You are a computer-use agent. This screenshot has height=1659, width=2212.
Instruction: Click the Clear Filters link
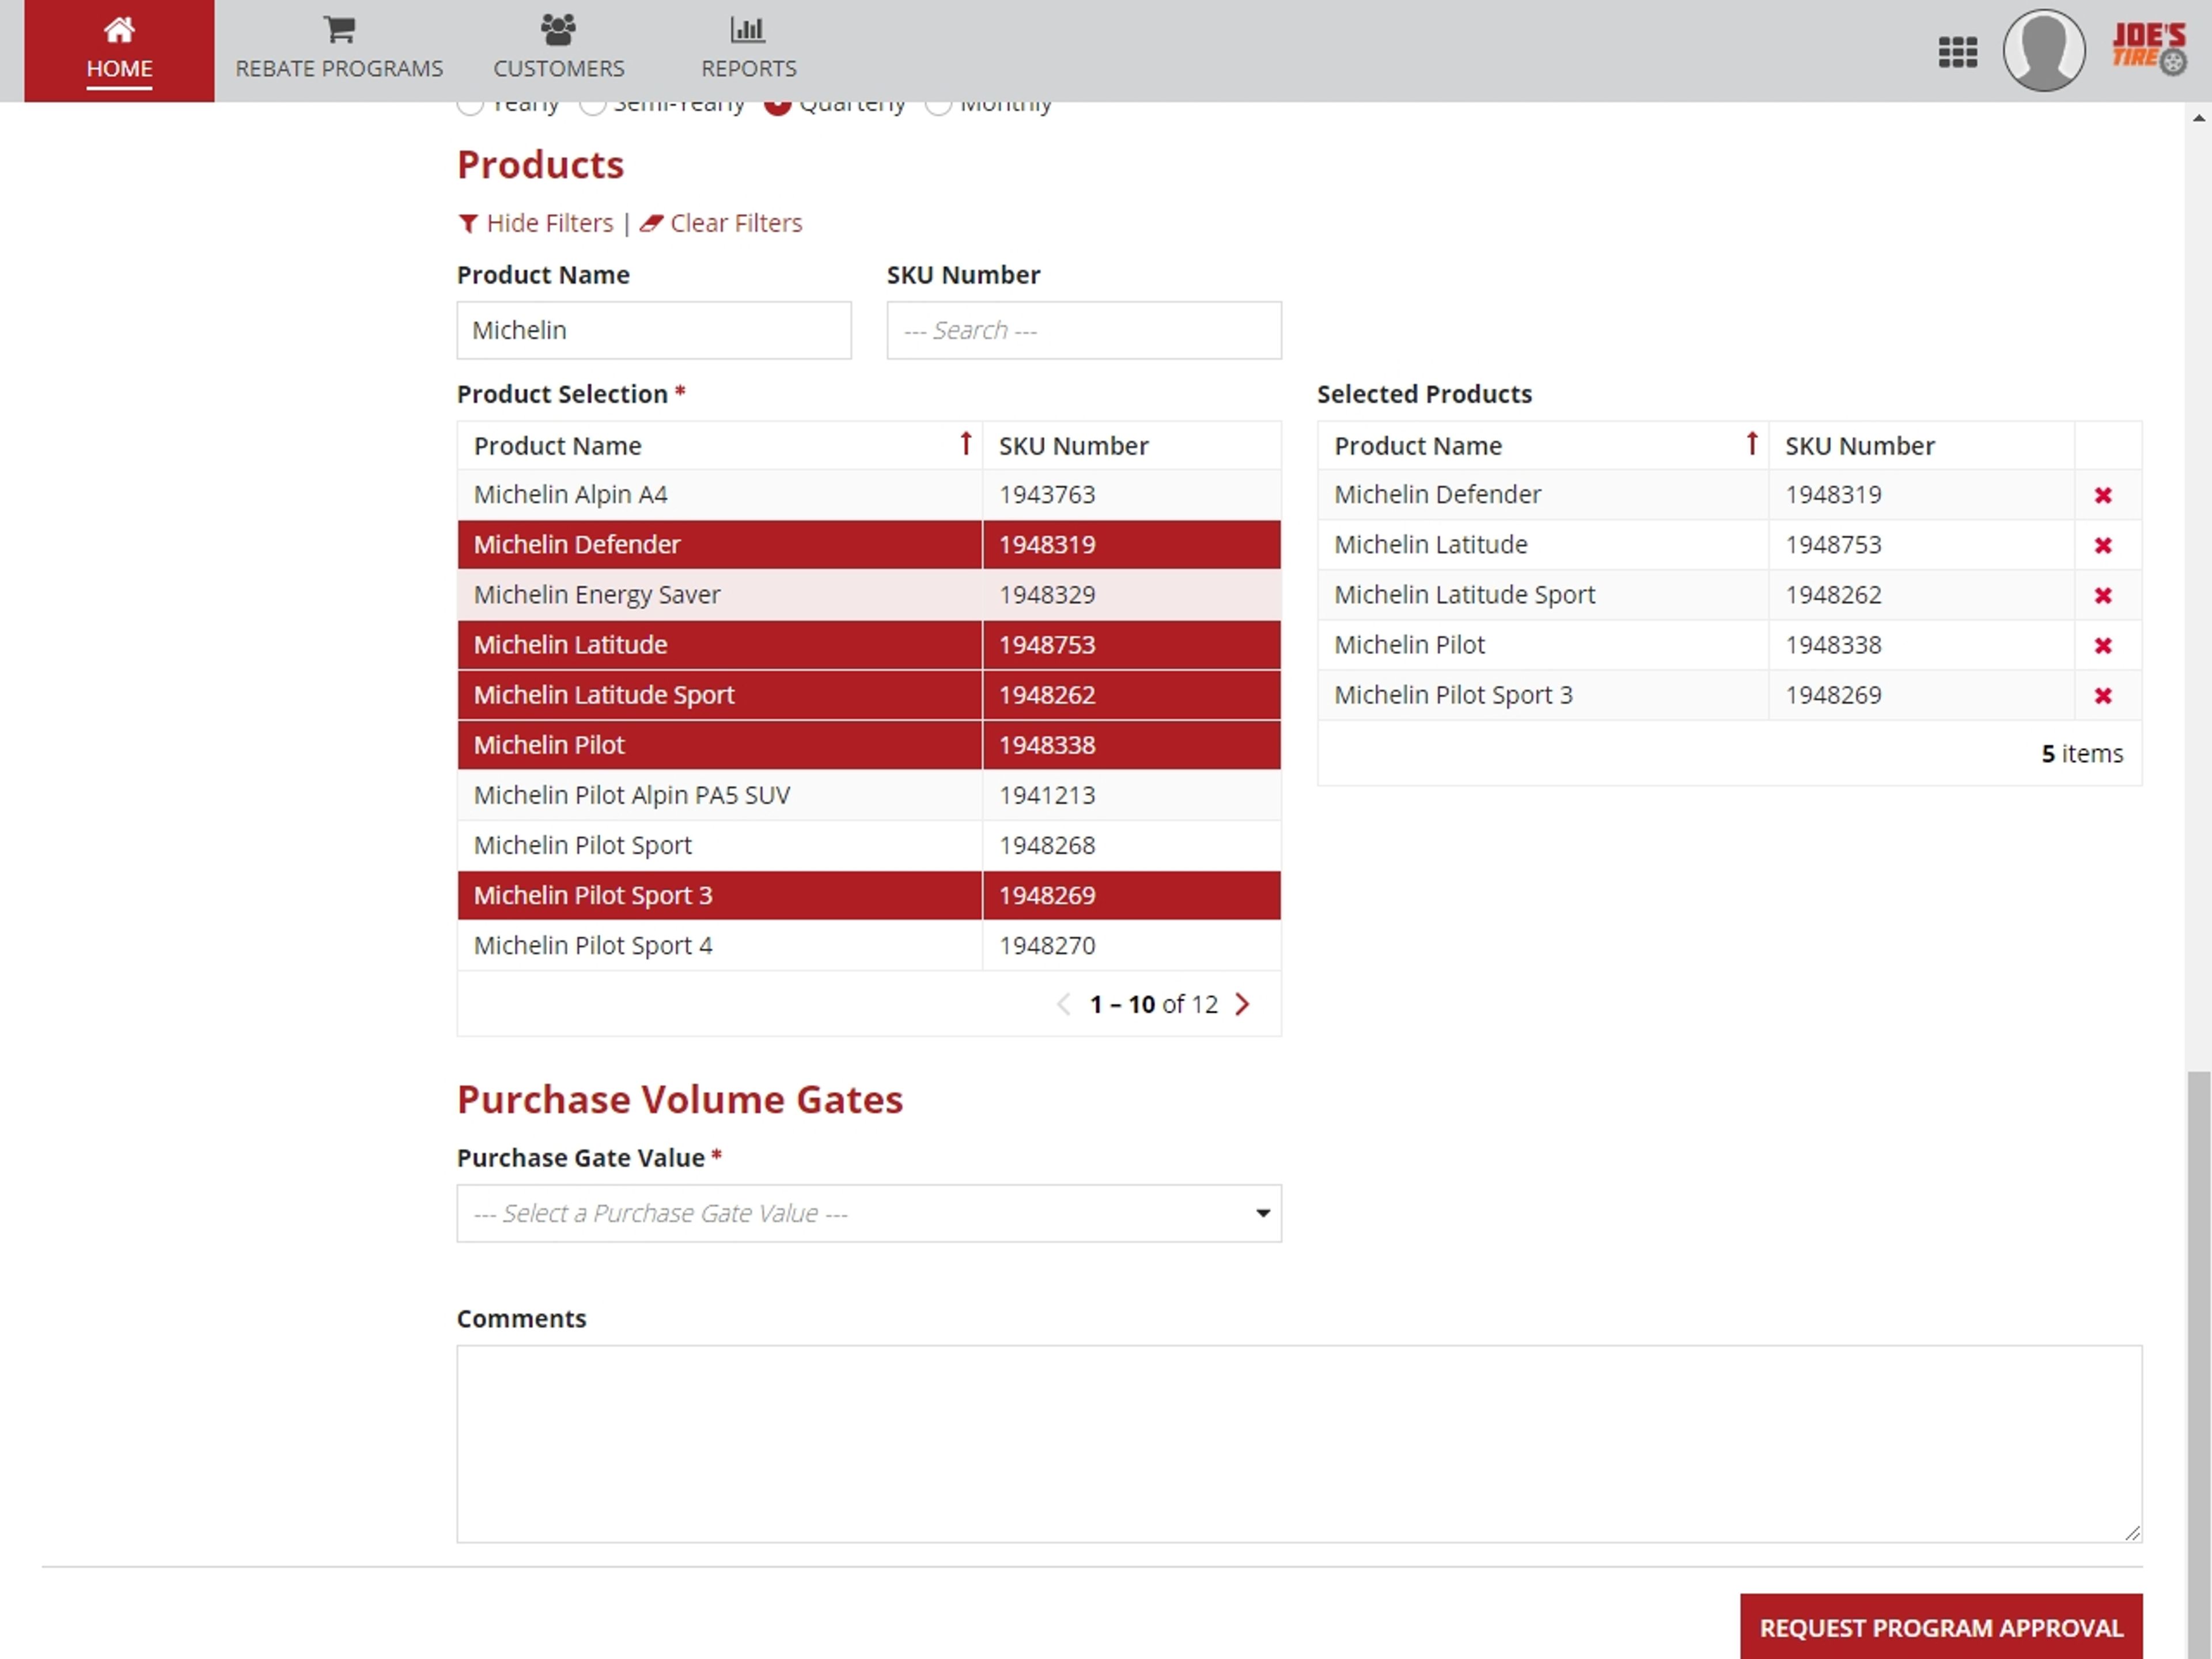[x=721, y=223]
